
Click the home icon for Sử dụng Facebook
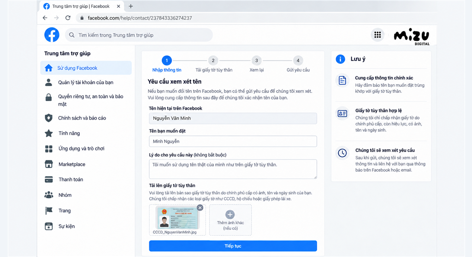pyautogui.click(x=48, y=68)
